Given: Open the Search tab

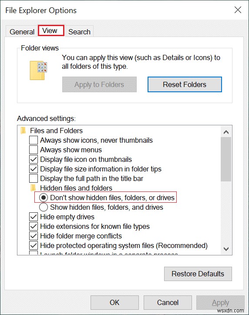Looking at the screenshot, I should click(79, 32).
